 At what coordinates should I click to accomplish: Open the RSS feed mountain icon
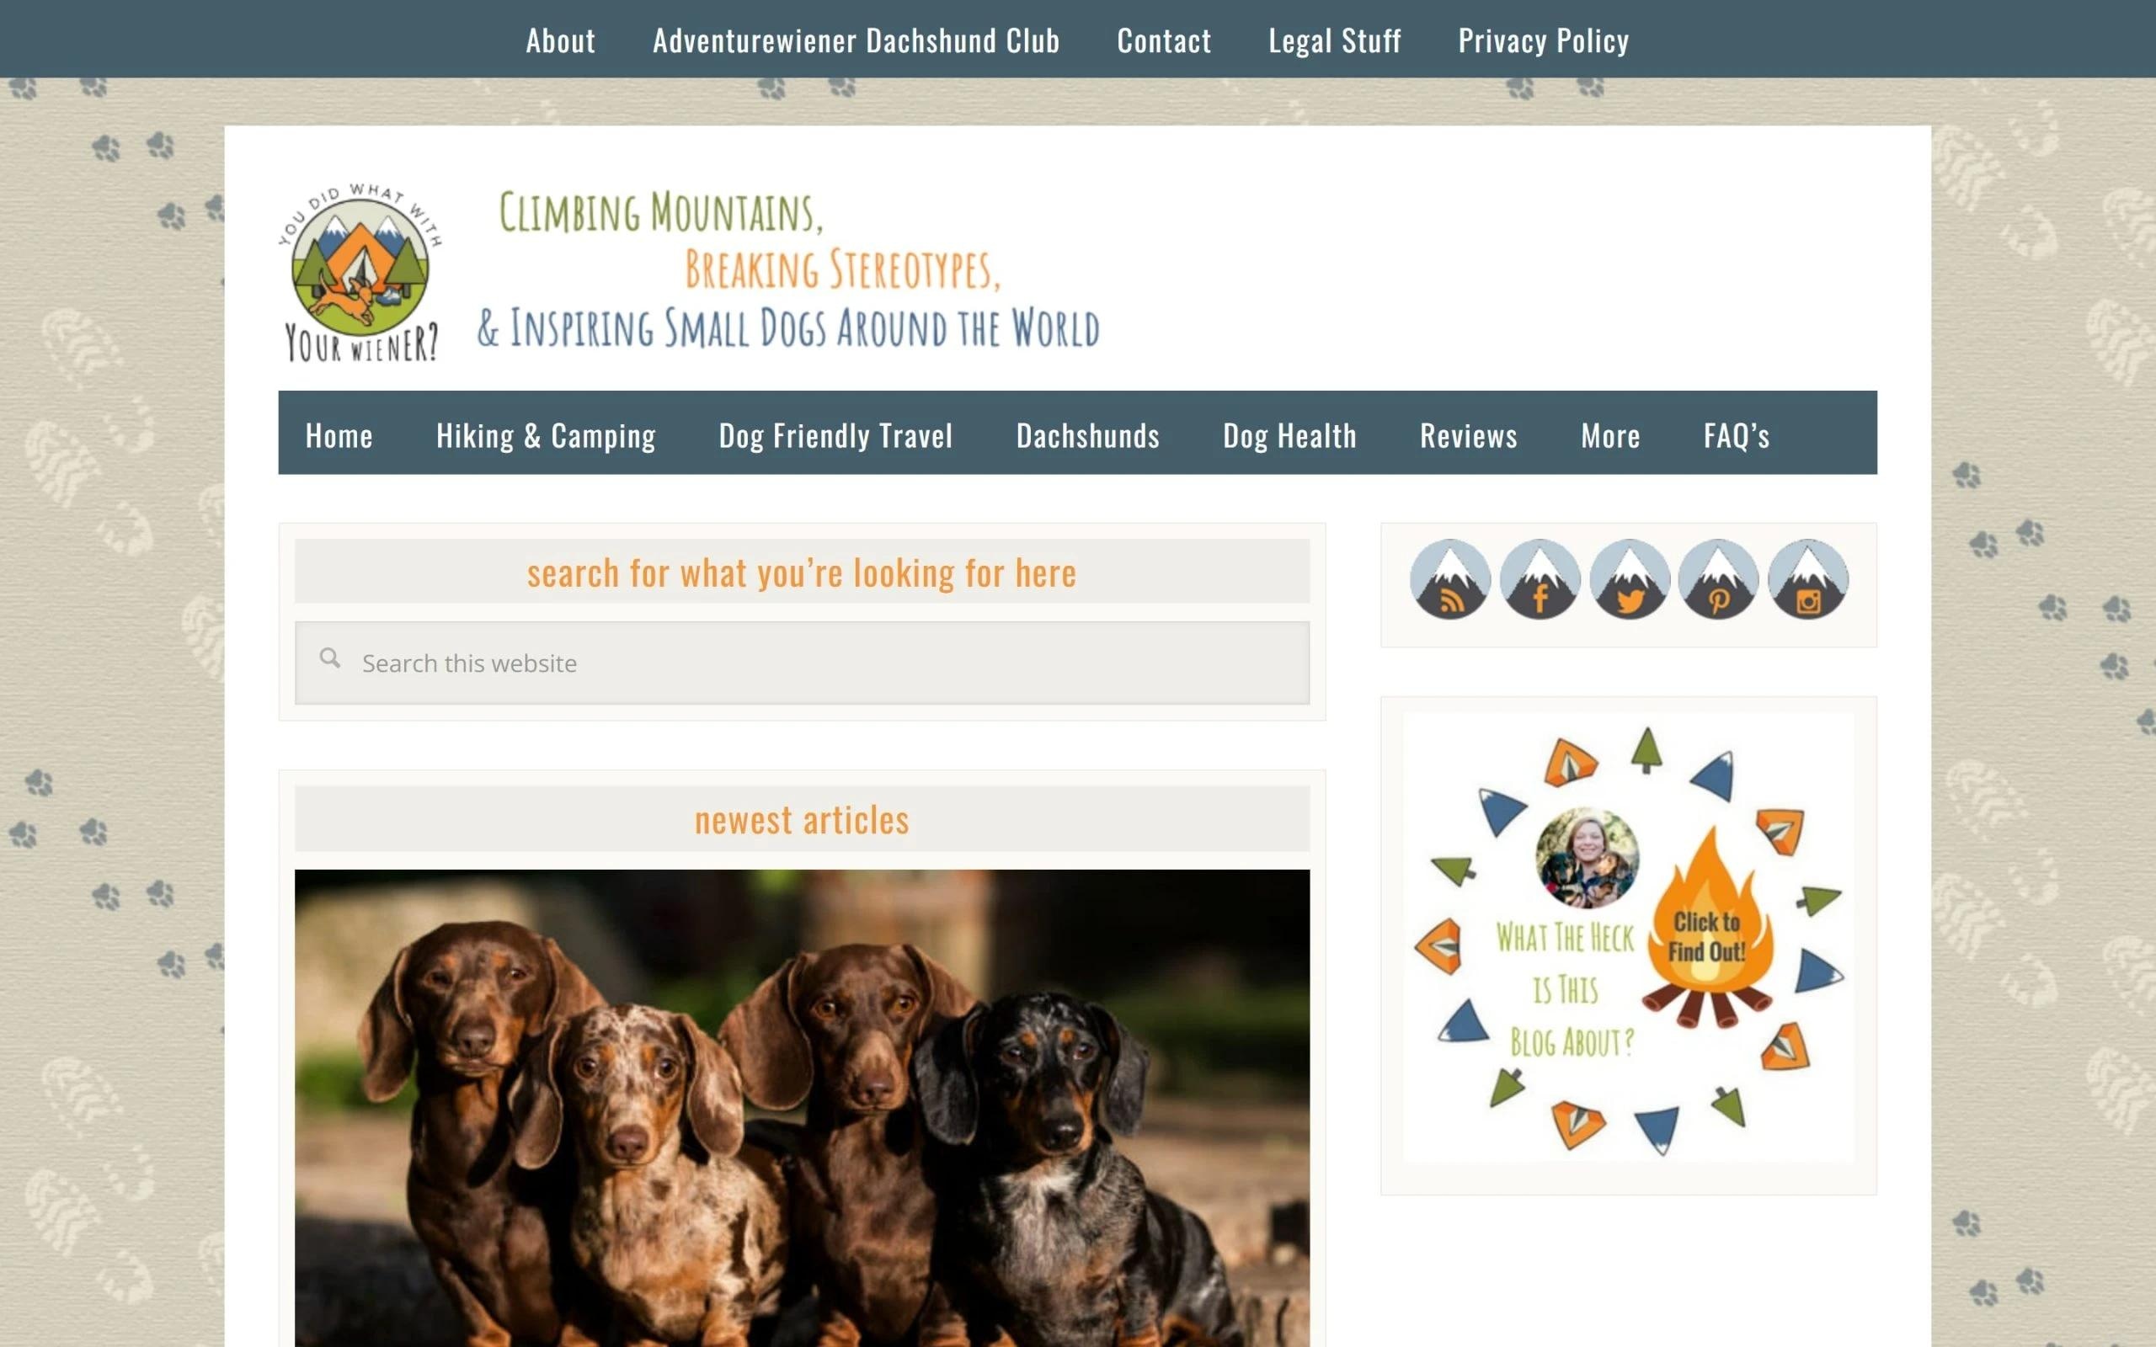tap(1449, 579)
